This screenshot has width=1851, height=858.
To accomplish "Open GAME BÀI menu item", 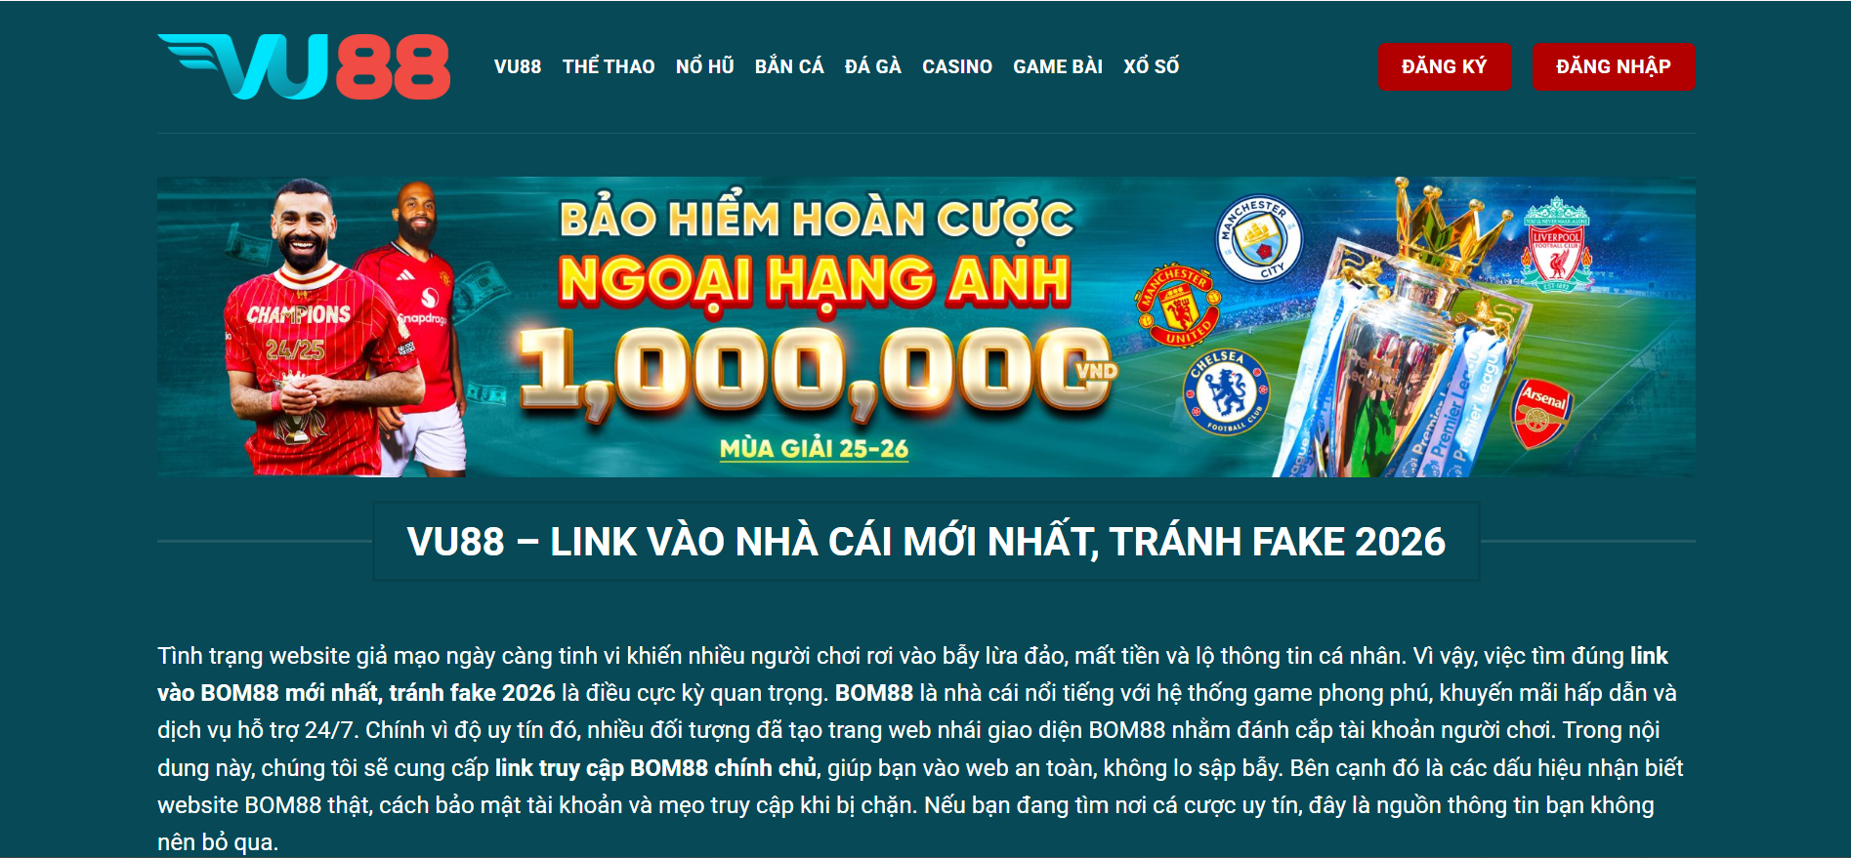I will pos(1058,66).
